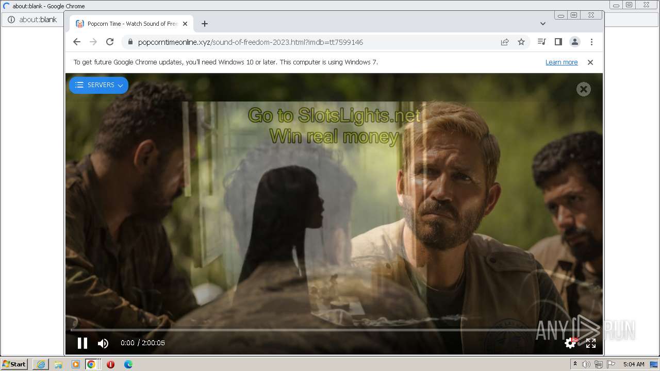
Task: Toggle fullscreen video mode
Action: pyautogui.click(x=591, y=343)
